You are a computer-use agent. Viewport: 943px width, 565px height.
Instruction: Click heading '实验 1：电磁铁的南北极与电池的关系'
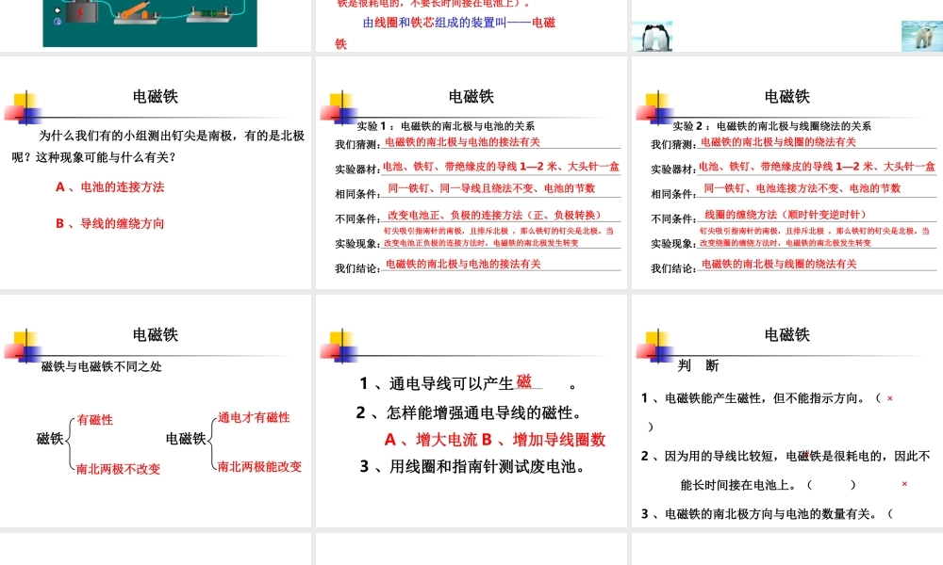click(x=446, y=125)
